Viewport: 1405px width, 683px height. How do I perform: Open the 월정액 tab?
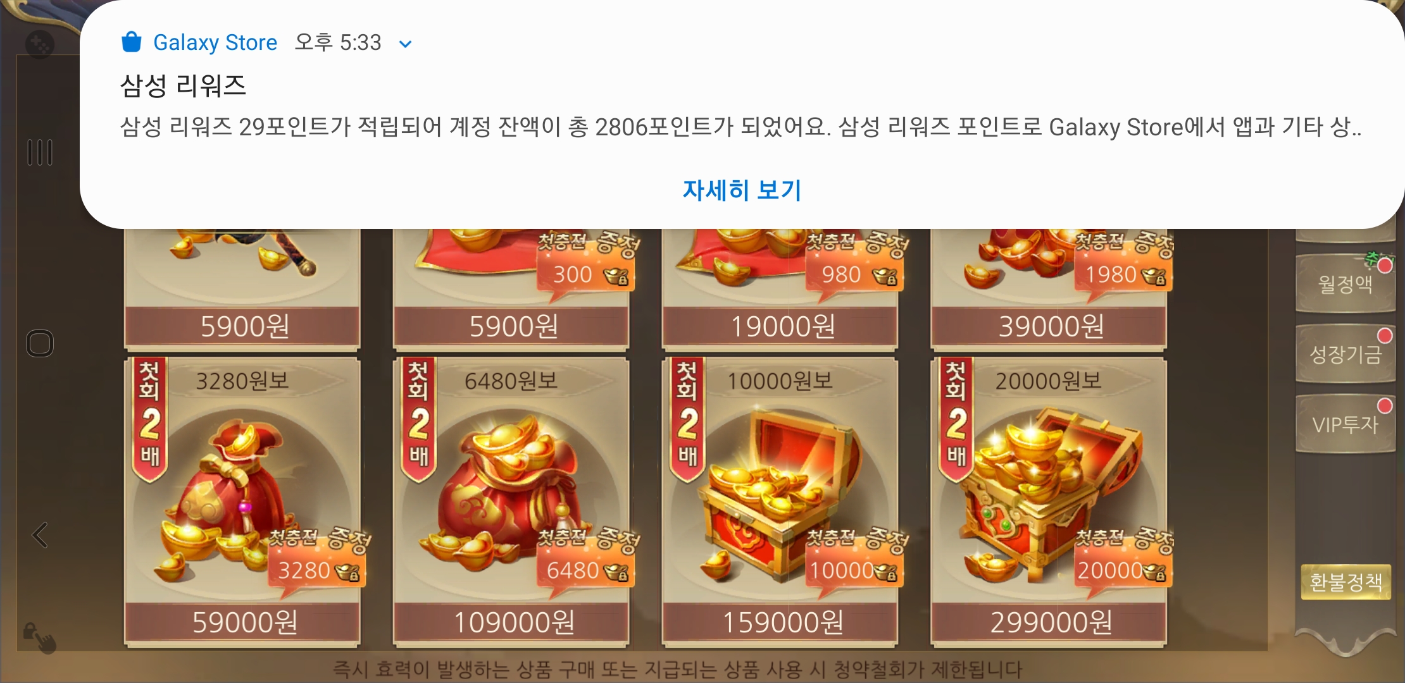[1345, 284]
